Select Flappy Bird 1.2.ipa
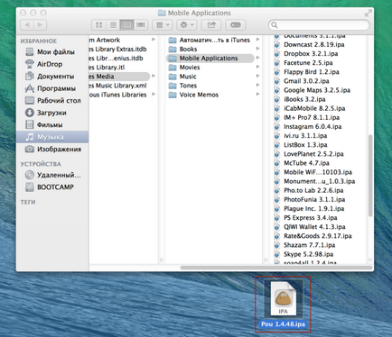 pyautogui.click(x=312, y=72)
